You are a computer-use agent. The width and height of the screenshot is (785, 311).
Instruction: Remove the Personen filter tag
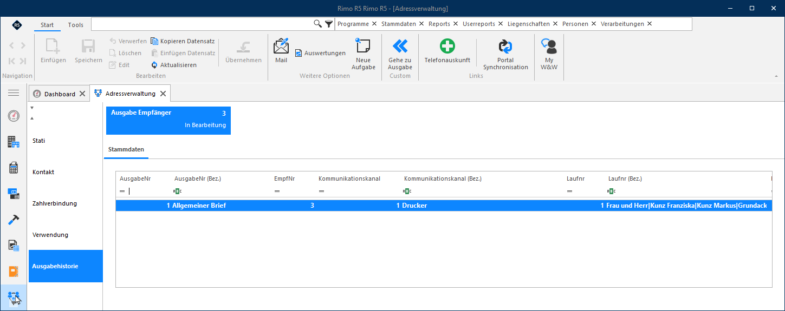point(594,24)
